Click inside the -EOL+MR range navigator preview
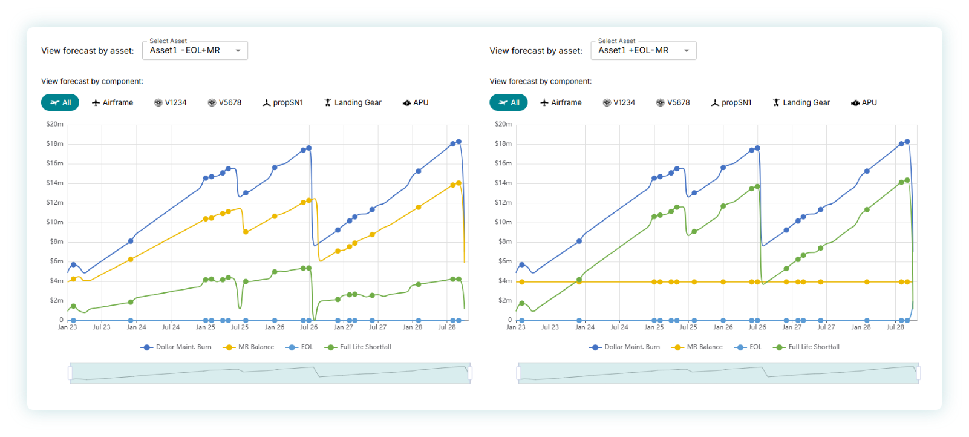Viewport: 969px width, 437px height. coord(270,373)
